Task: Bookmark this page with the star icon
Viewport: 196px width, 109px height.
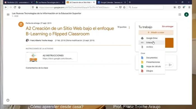Action: 124,7
